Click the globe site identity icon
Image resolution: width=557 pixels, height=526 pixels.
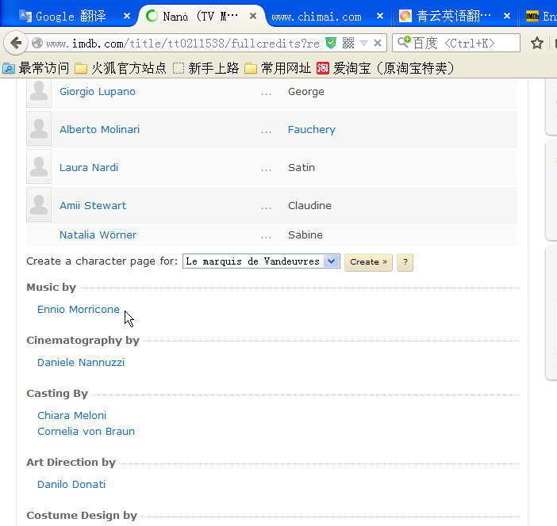[x=37, y=44]
